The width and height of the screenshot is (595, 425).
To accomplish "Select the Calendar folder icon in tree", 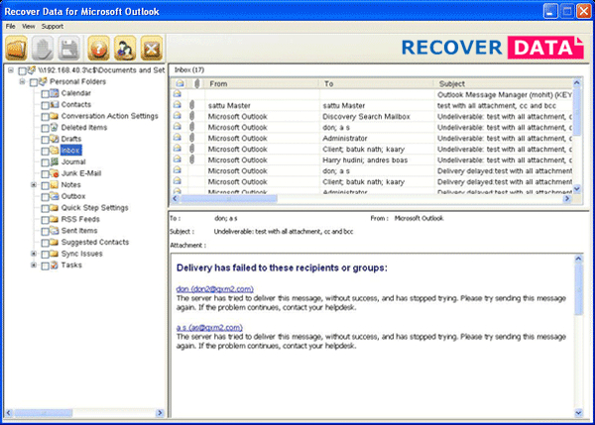I will tap(55, 93).
